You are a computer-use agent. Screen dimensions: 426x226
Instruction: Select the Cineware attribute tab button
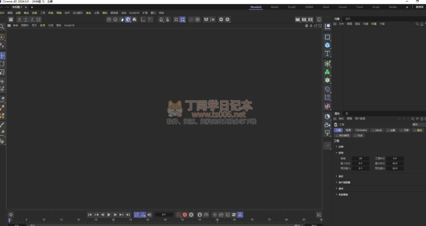[361, 130]
